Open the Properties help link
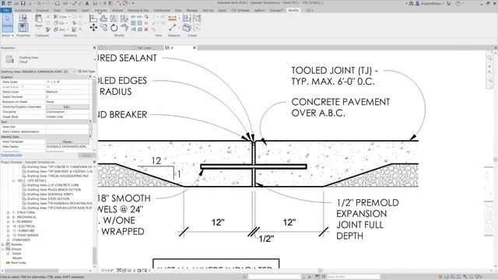 tap(11, 155)
